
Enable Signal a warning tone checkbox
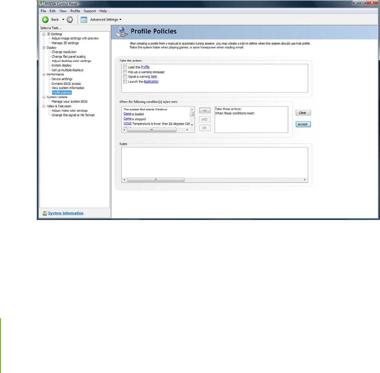pos(125,76)
